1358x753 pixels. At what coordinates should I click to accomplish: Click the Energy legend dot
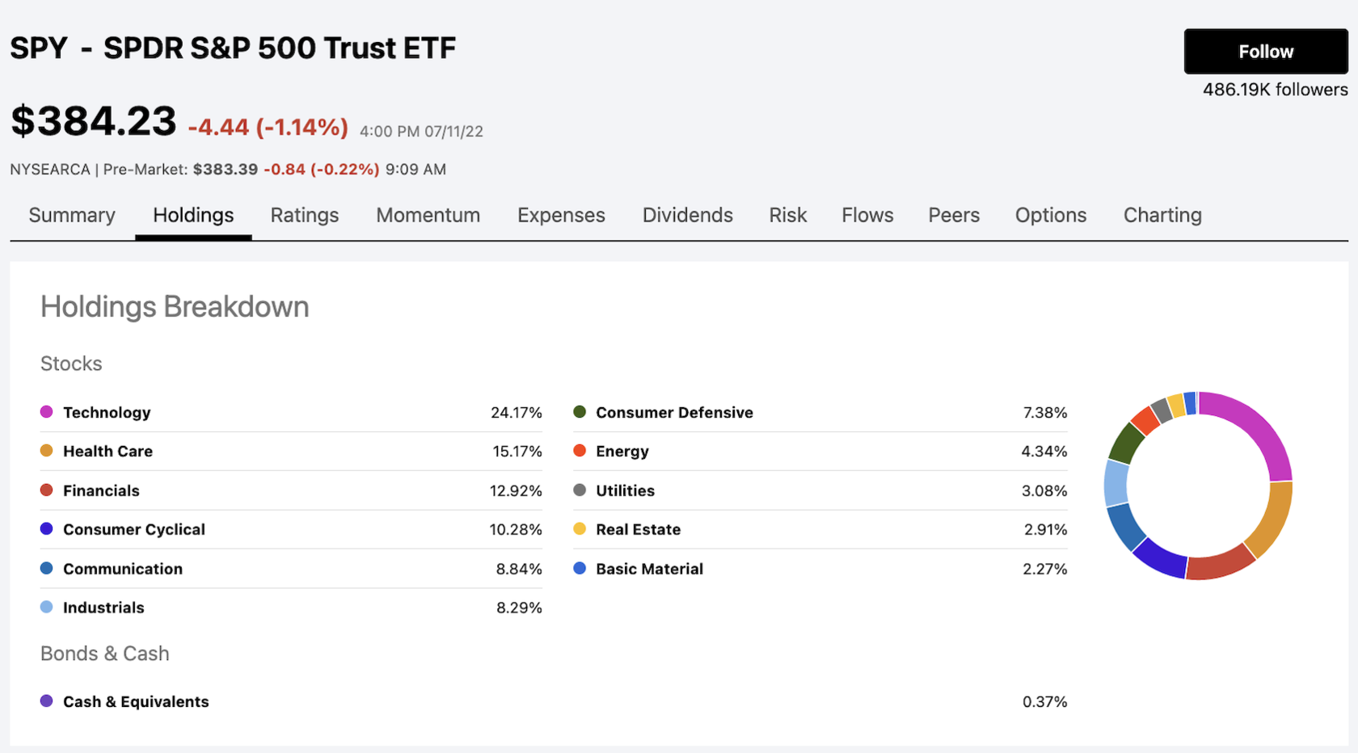coord(580,451)
